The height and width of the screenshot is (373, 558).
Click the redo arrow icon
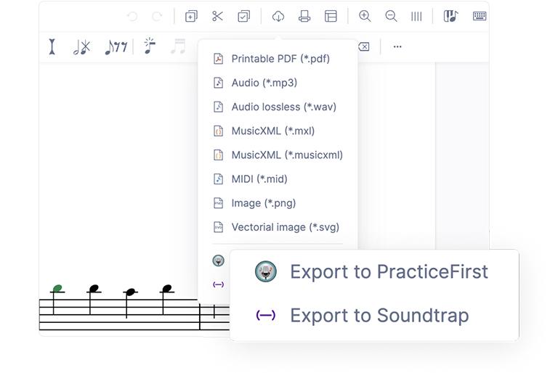pos(157,17)
